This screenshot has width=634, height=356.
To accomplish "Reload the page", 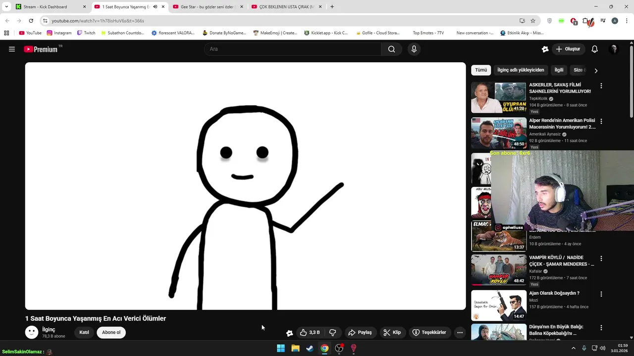I will (31, 21).
